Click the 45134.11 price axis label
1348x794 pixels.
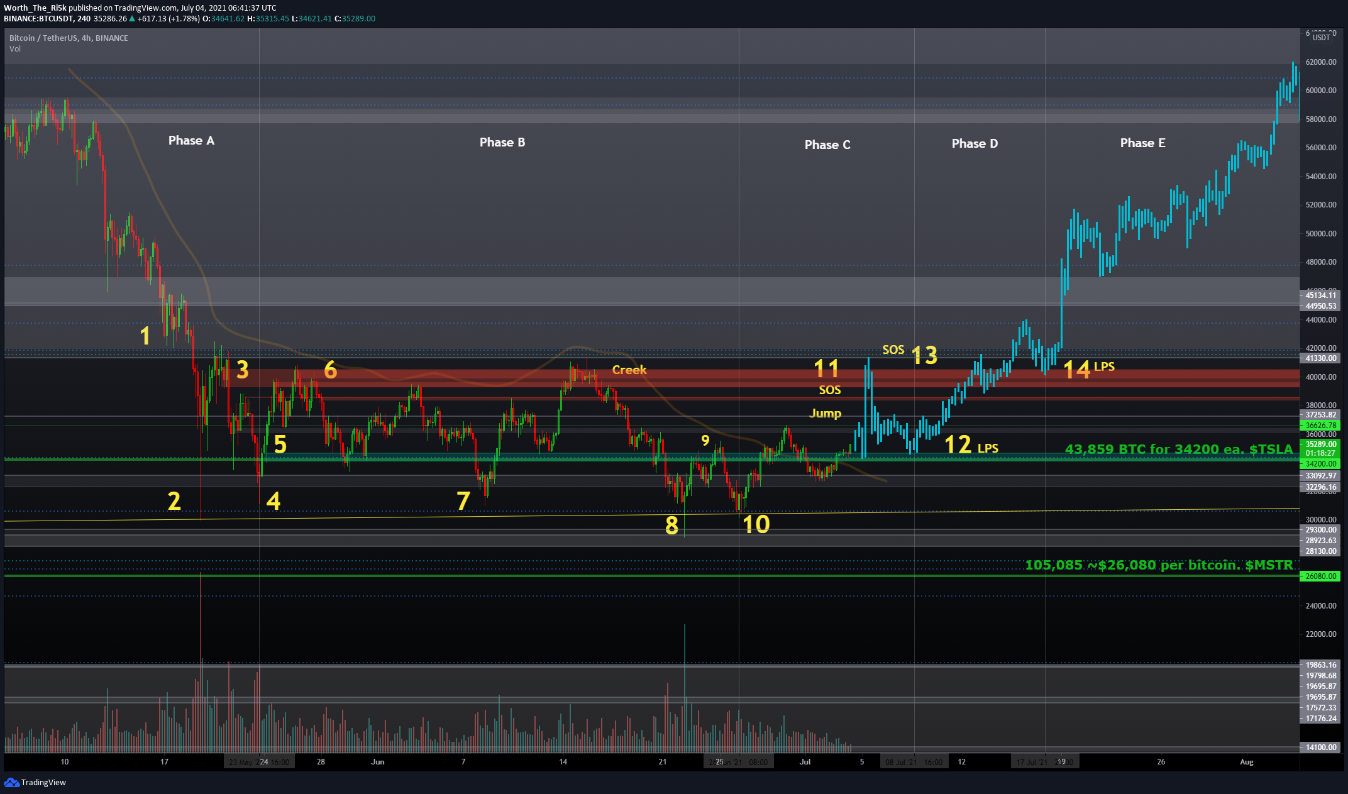tap(1320, 295)
